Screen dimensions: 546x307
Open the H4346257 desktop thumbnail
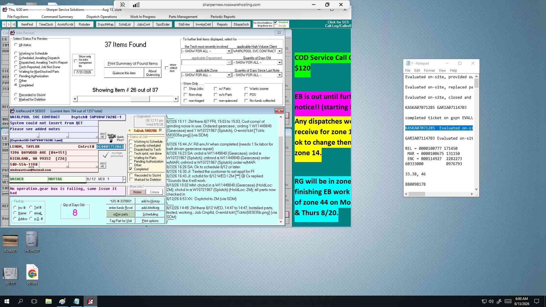[32, 242]
